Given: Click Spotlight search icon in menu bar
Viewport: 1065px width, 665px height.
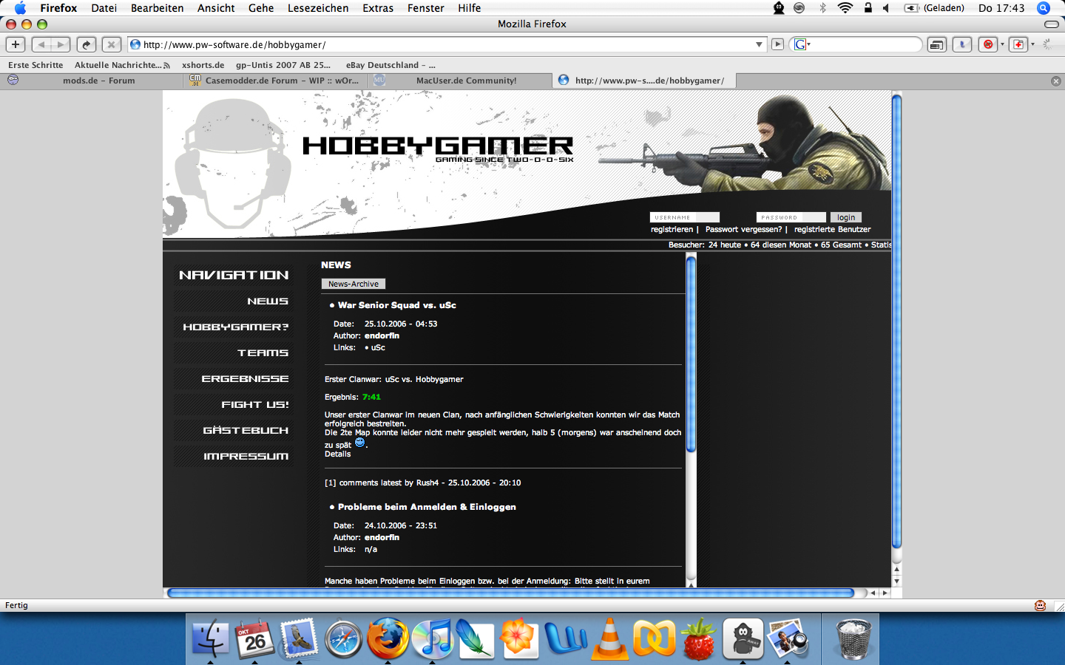Looking at the screenshot, I should (x=1044, y=8).
